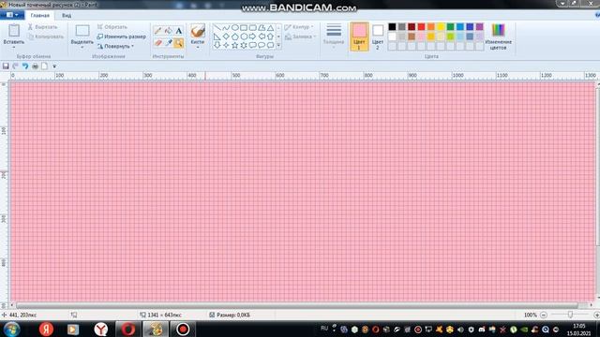The width and height of the screenshot is (600, 337).
Task: Choose the Pentagon shape
Action: (235, 37)
